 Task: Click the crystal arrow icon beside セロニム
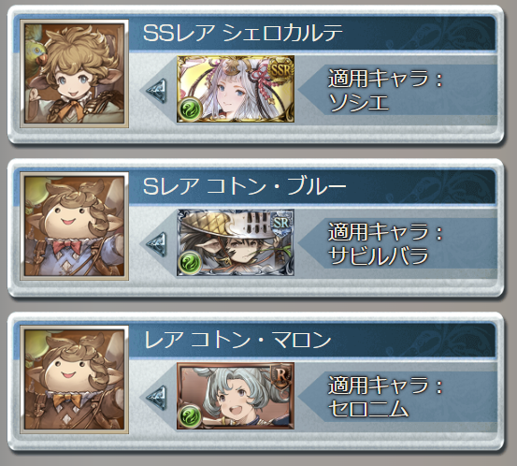[x=157, y=398]
